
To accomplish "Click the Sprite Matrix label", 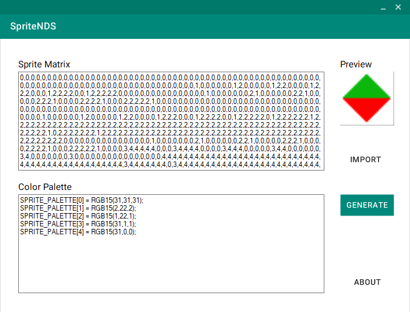I will click(44, 64).
